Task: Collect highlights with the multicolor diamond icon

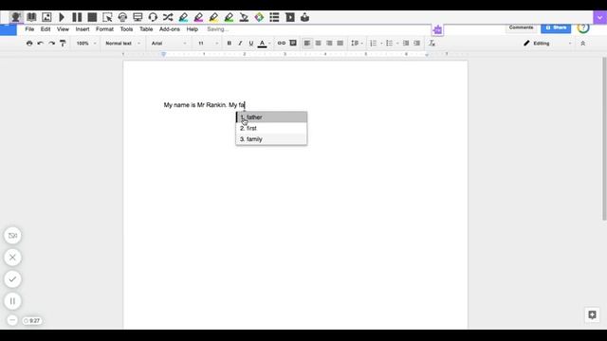Action: 259,17
